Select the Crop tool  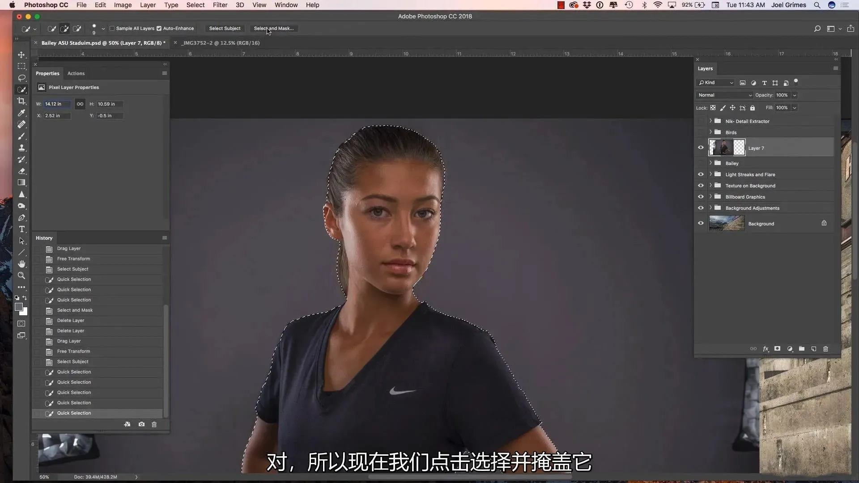click(x=21, y=101)
